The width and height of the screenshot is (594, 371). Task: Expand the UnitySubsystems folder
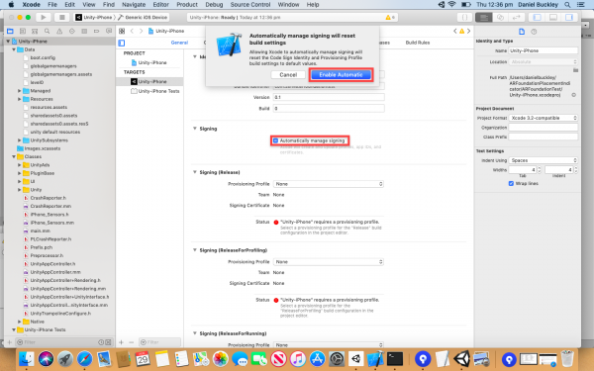point(20,140)
